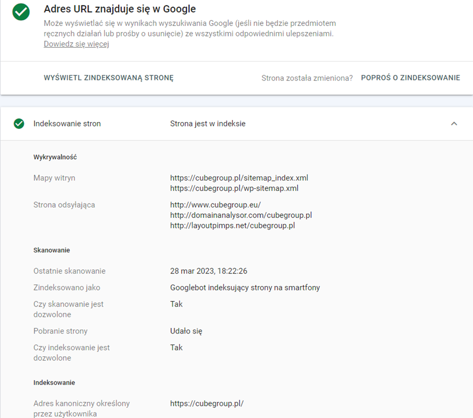Click the Strona odsyłająca label
Screen dimensions: 473x418
(64, 205)
